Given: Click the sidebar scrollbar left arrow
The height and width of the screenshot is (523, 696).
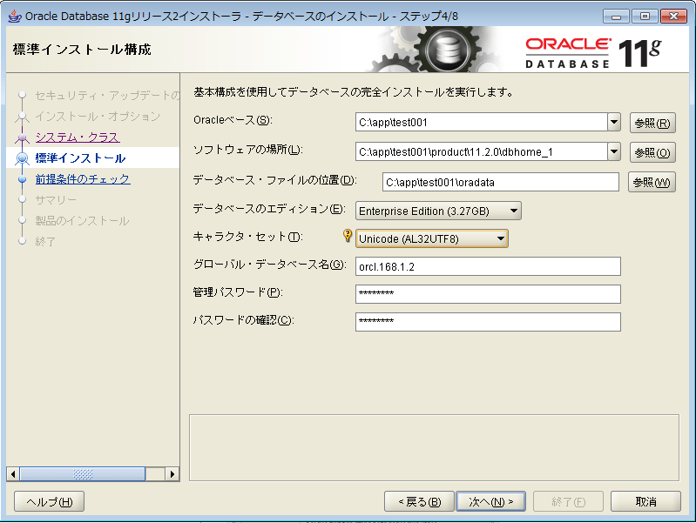Looking at the screenshot, I should 13,474.
